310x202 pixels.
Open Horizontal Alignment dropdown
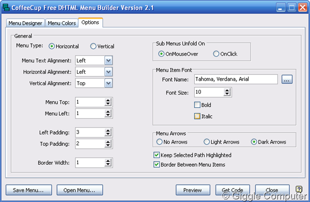[x=109, y=72]
